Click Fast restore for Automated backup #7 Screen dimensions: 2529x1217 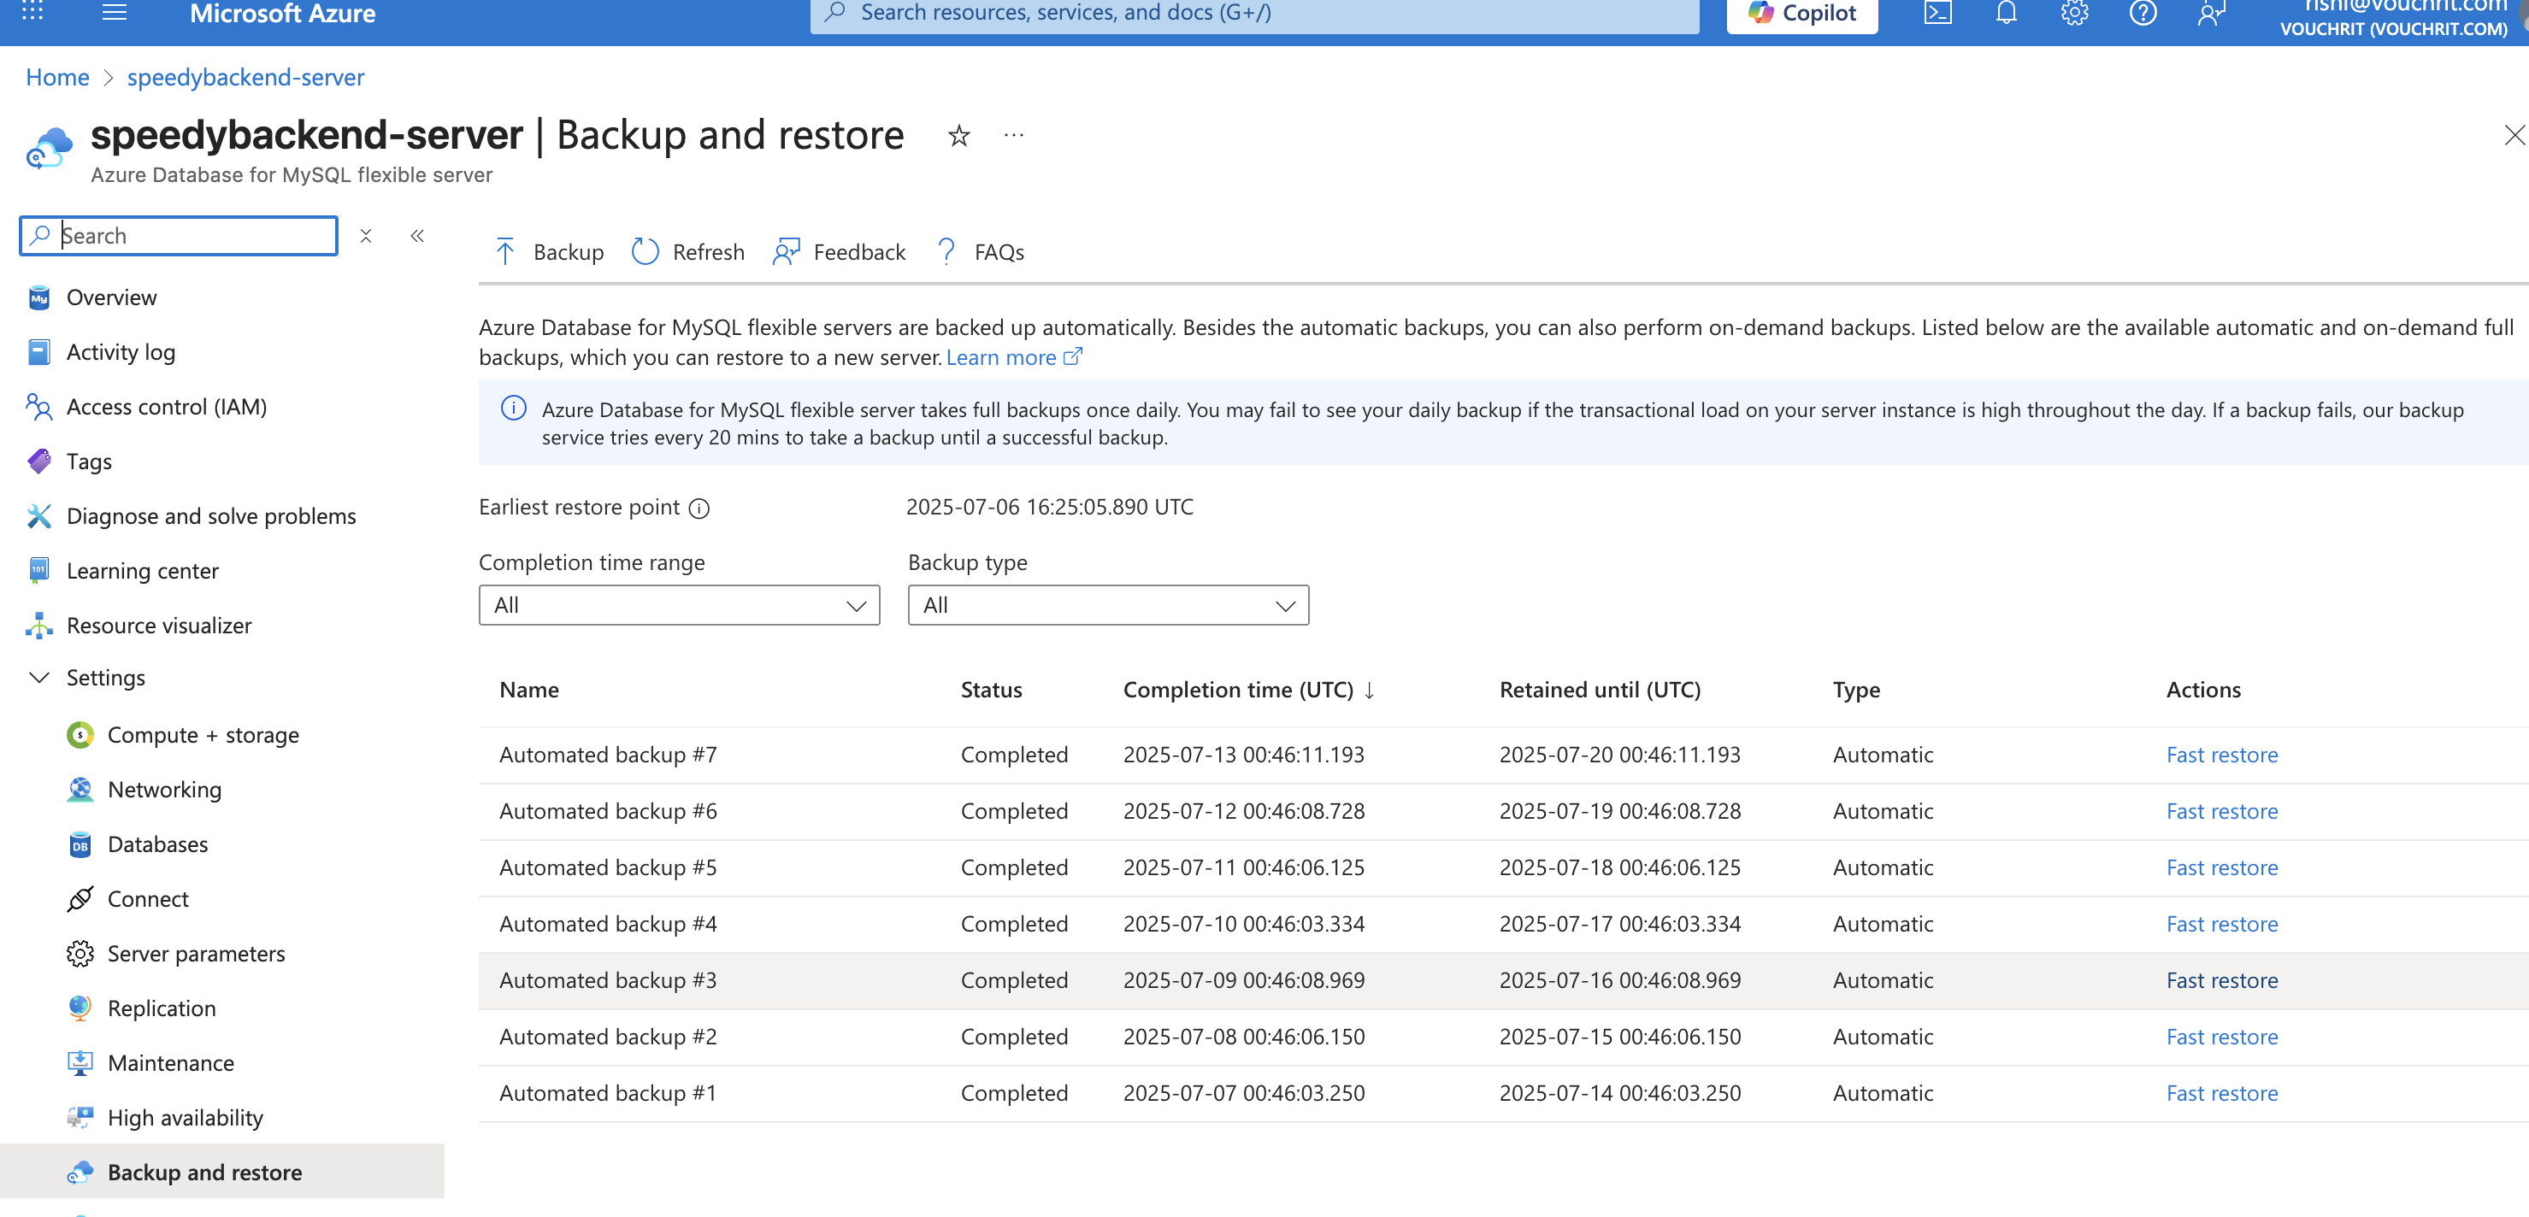pos(2220,755)
